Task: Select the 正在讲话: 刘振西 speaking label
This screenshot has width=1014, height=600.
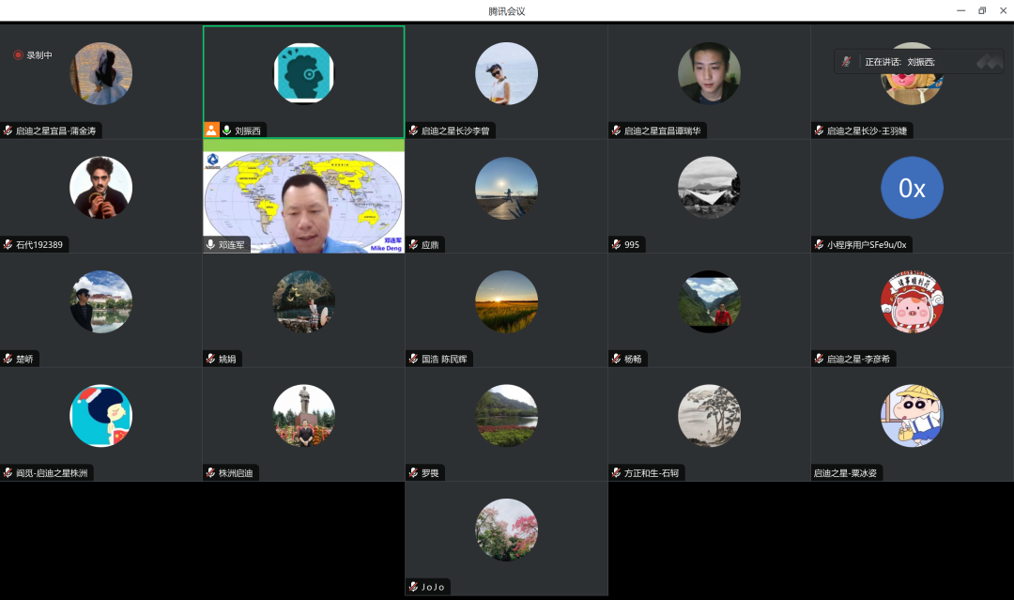Action: (x=899, y=62)
